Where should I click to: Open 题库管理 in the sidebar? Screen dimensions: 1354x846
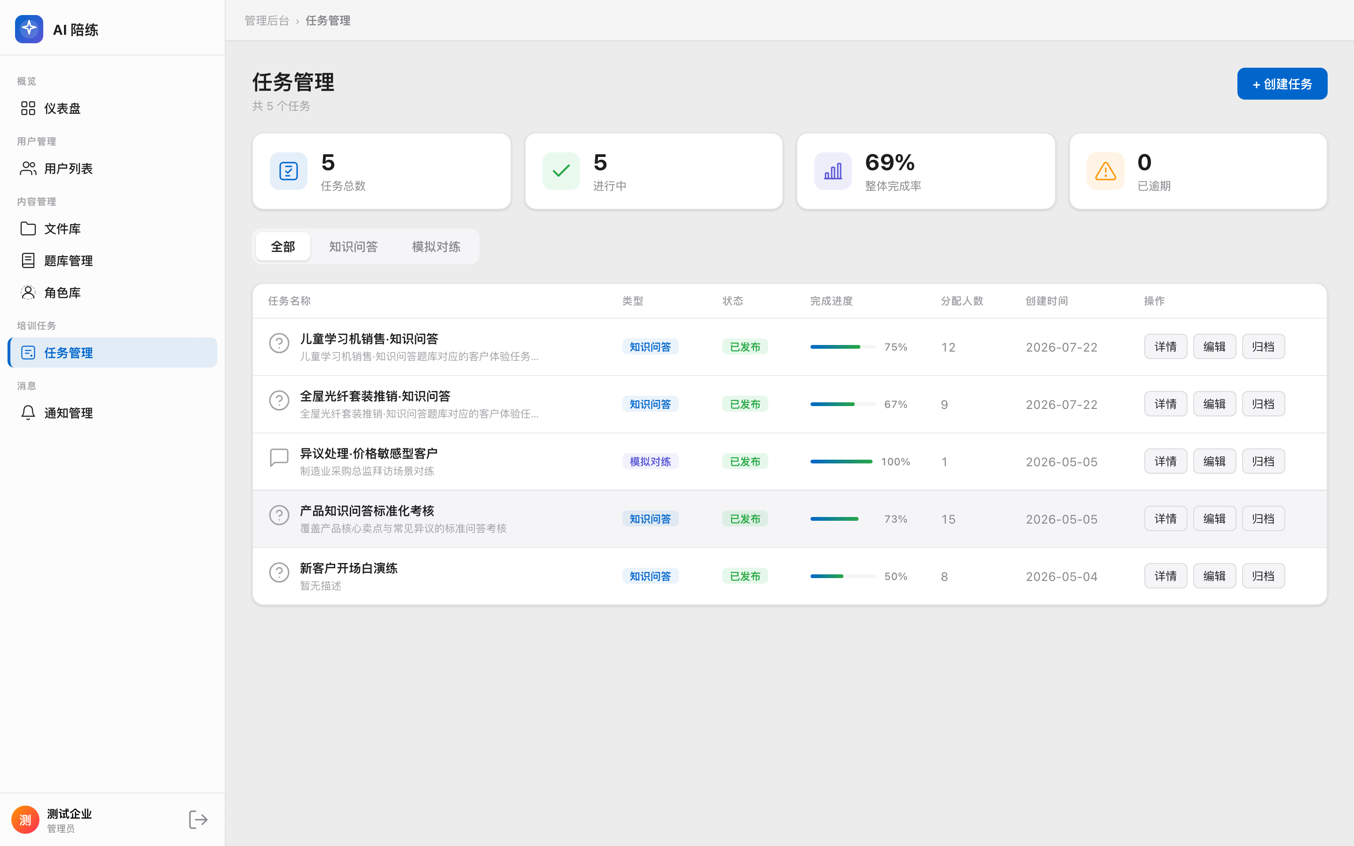coord(112,260)
